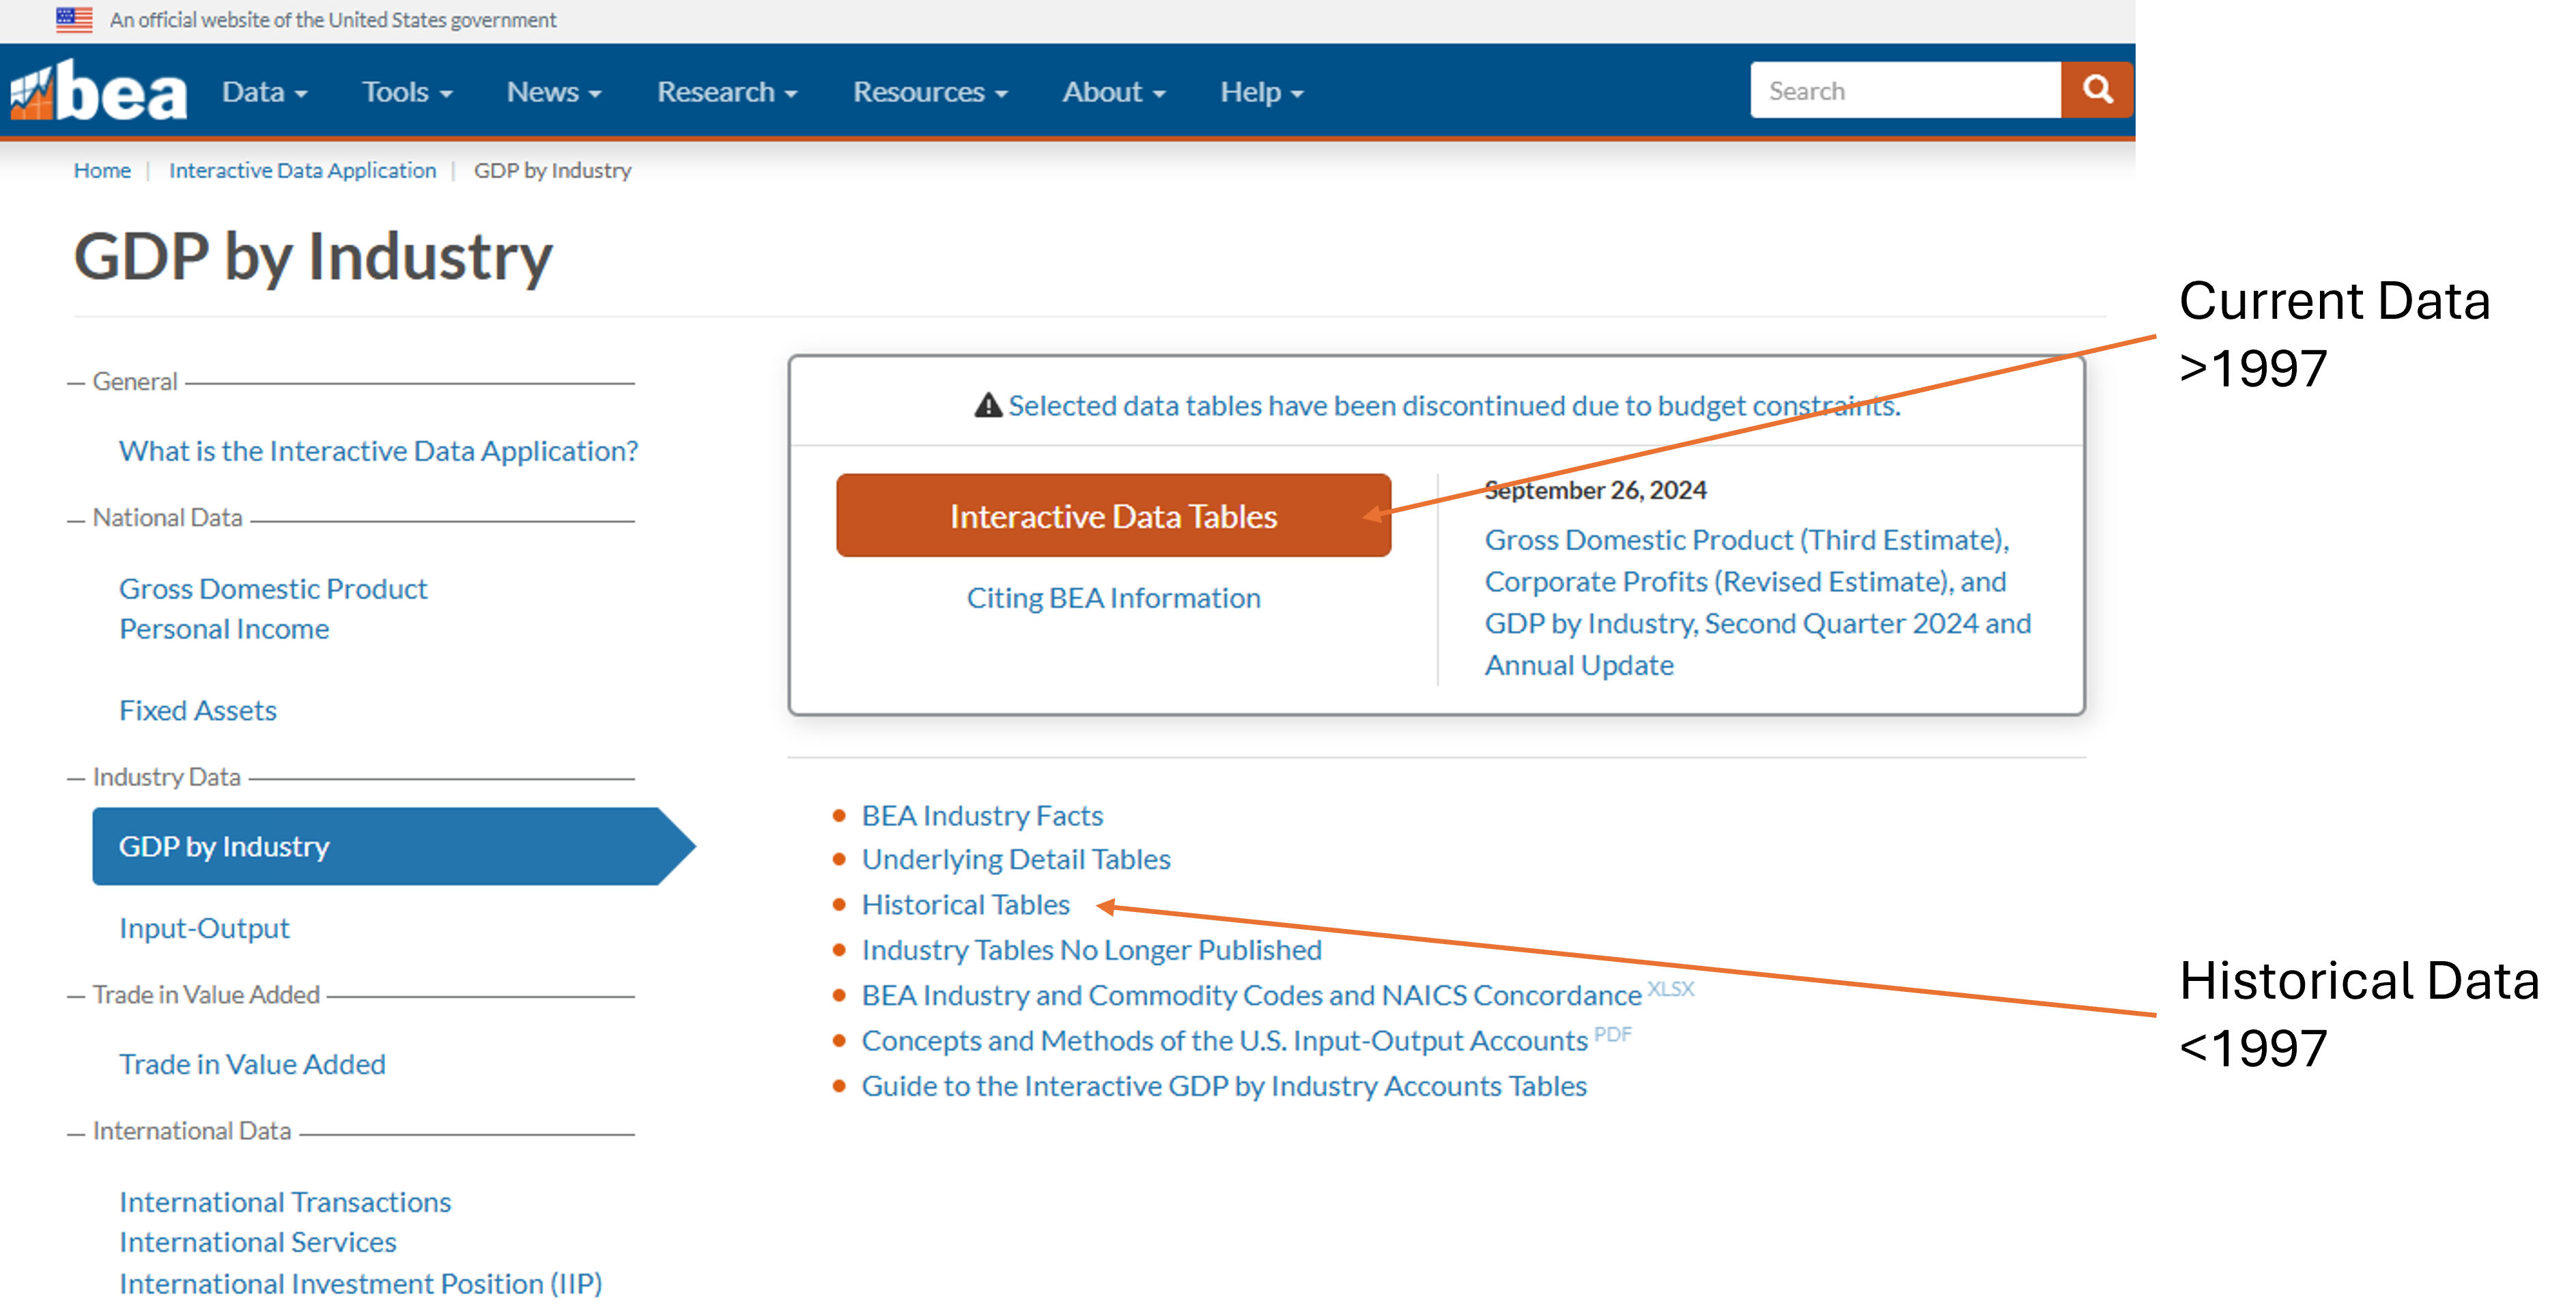Select Trade in Value Added link
2576x1310 pixels.
pos(252,1064)
